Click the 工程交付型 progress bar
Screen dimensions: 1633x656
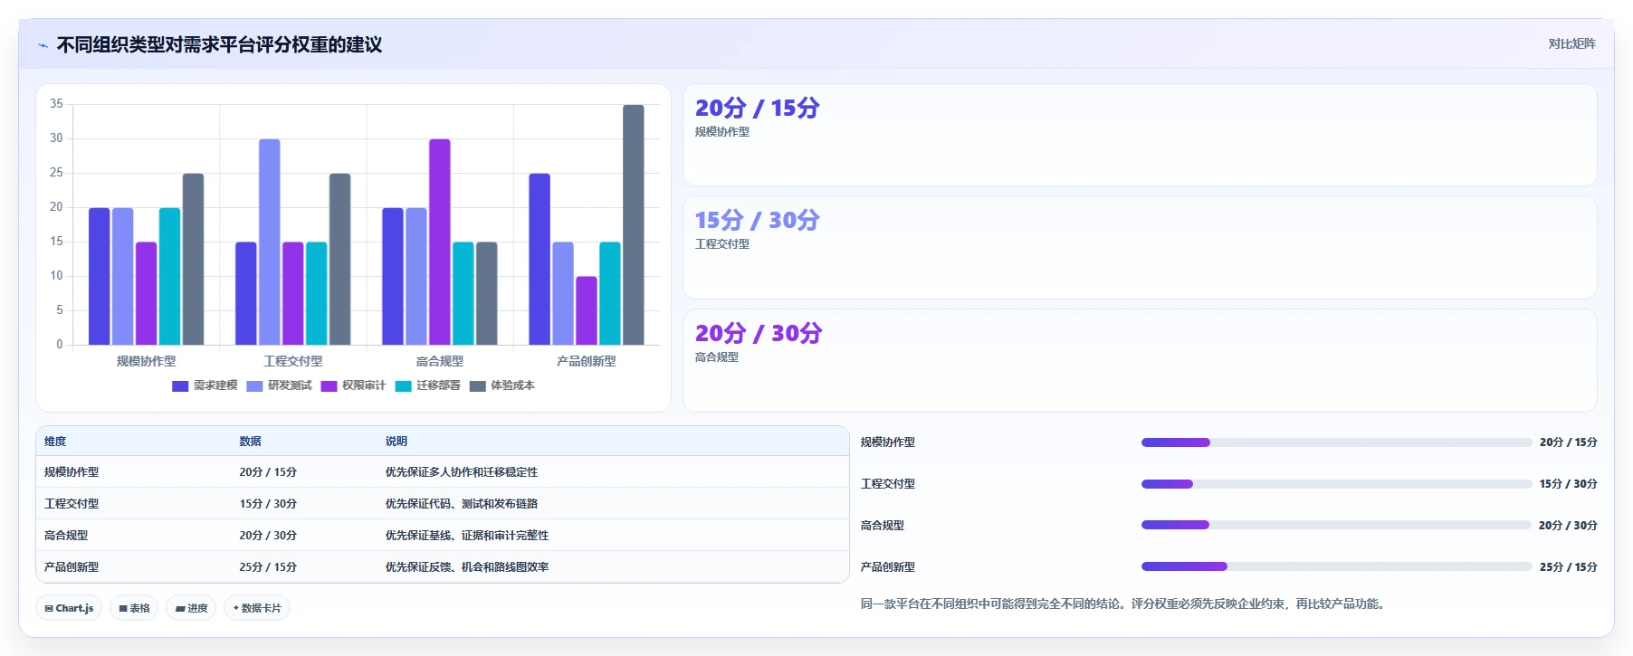click(x=1336, y=484)
